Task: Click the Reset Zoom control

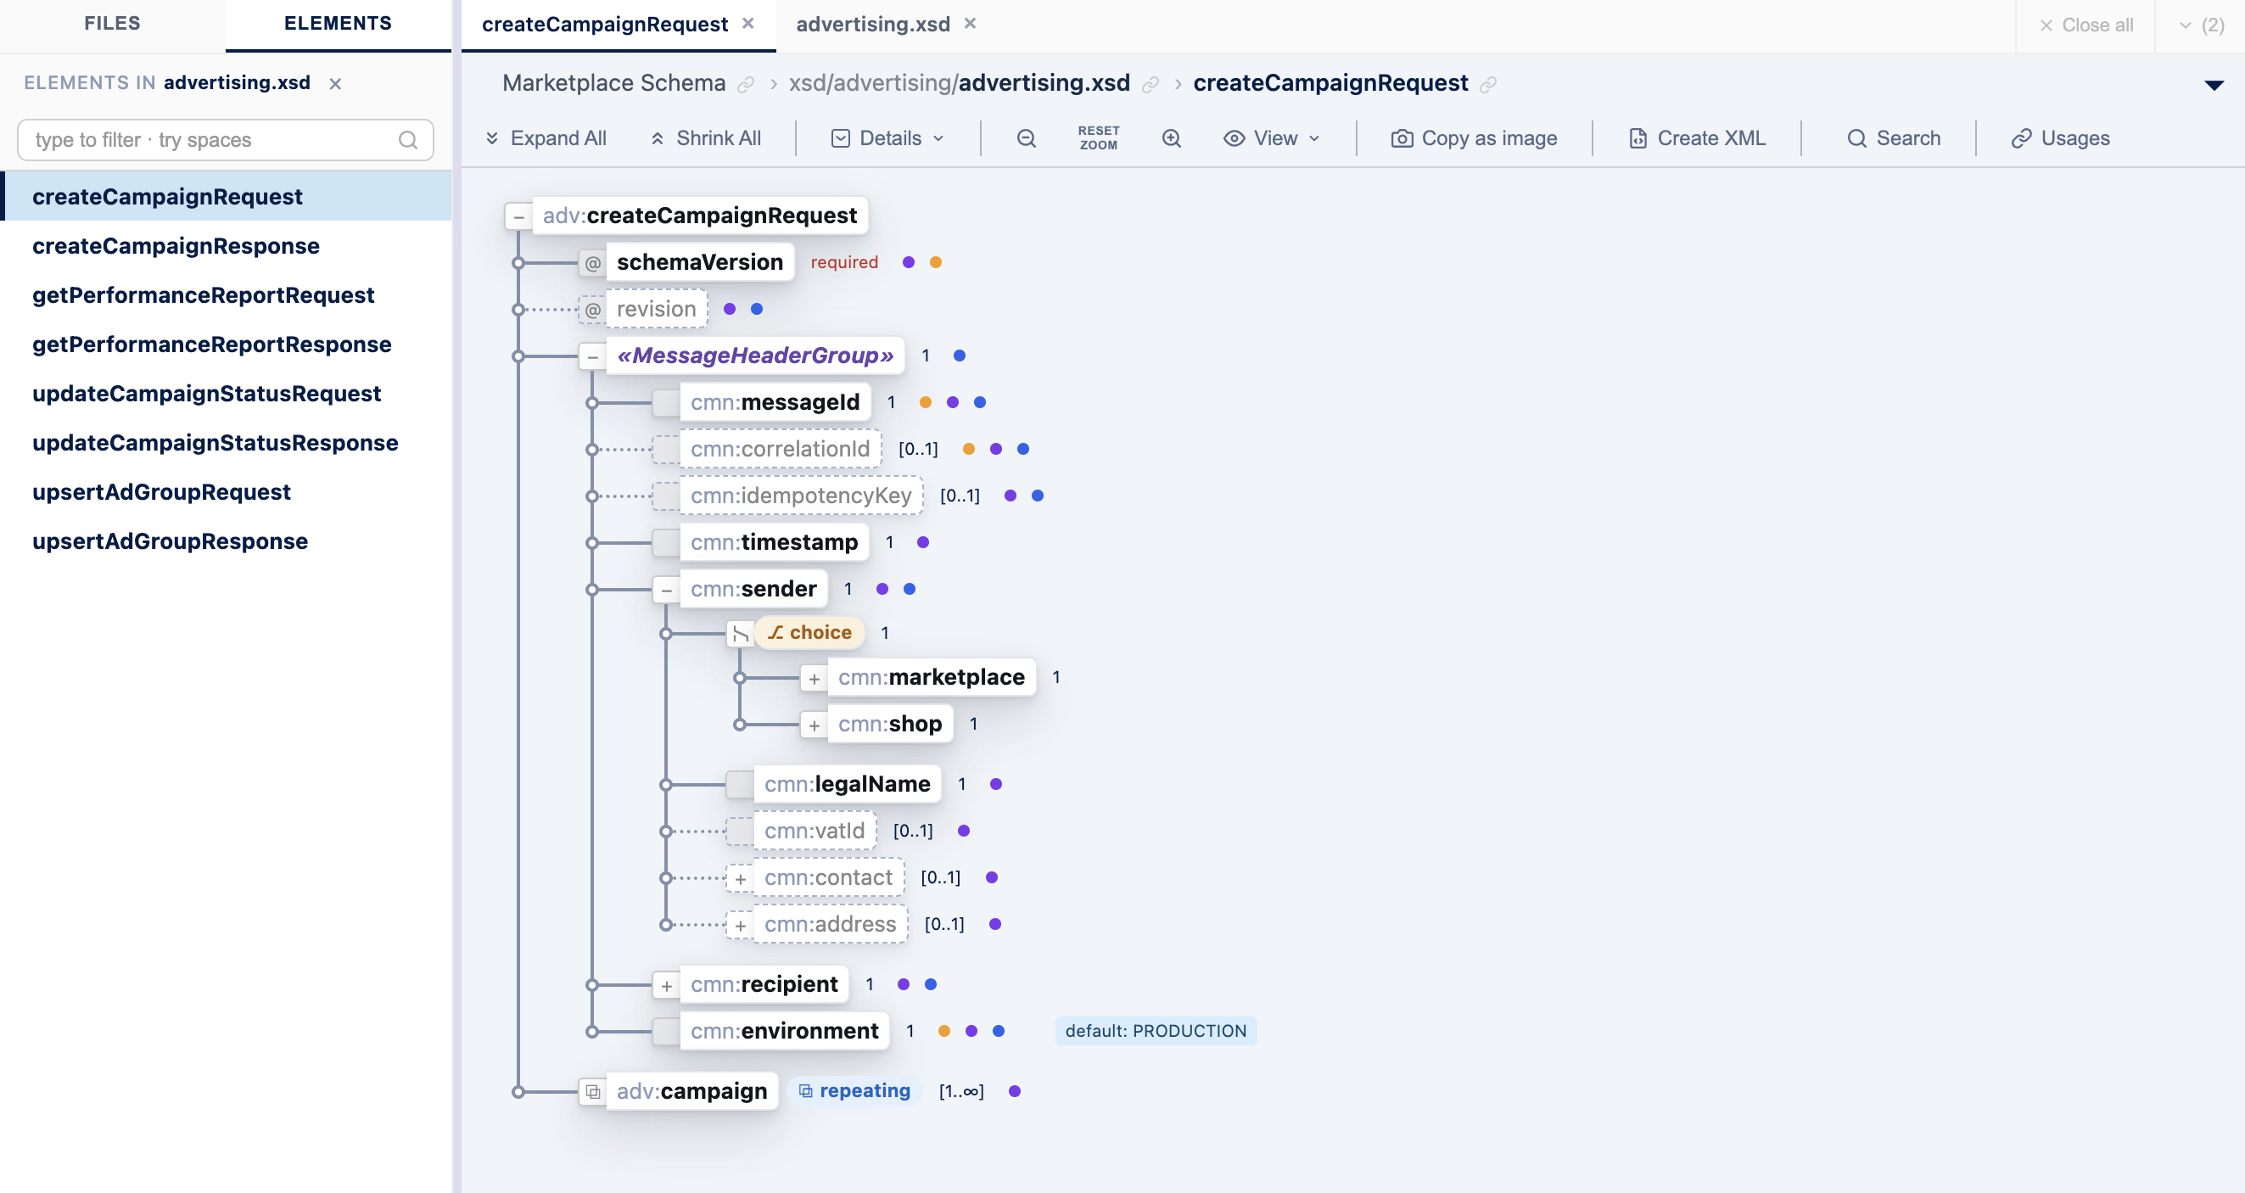Action: pyautogui.click(x=1098, y=138)
